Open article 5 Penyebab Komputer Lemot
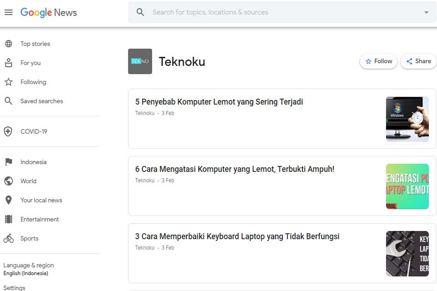Image resolution: width=437 pixels, height=291 pixels. (x=219, y=102)
